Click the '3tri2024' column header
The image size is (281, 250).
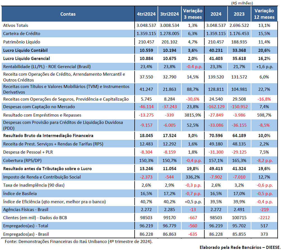tap(169, 14)
